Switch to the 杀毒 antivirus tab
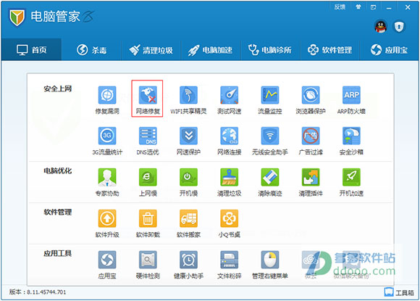The image size is (420, 301). pos(92,49)
